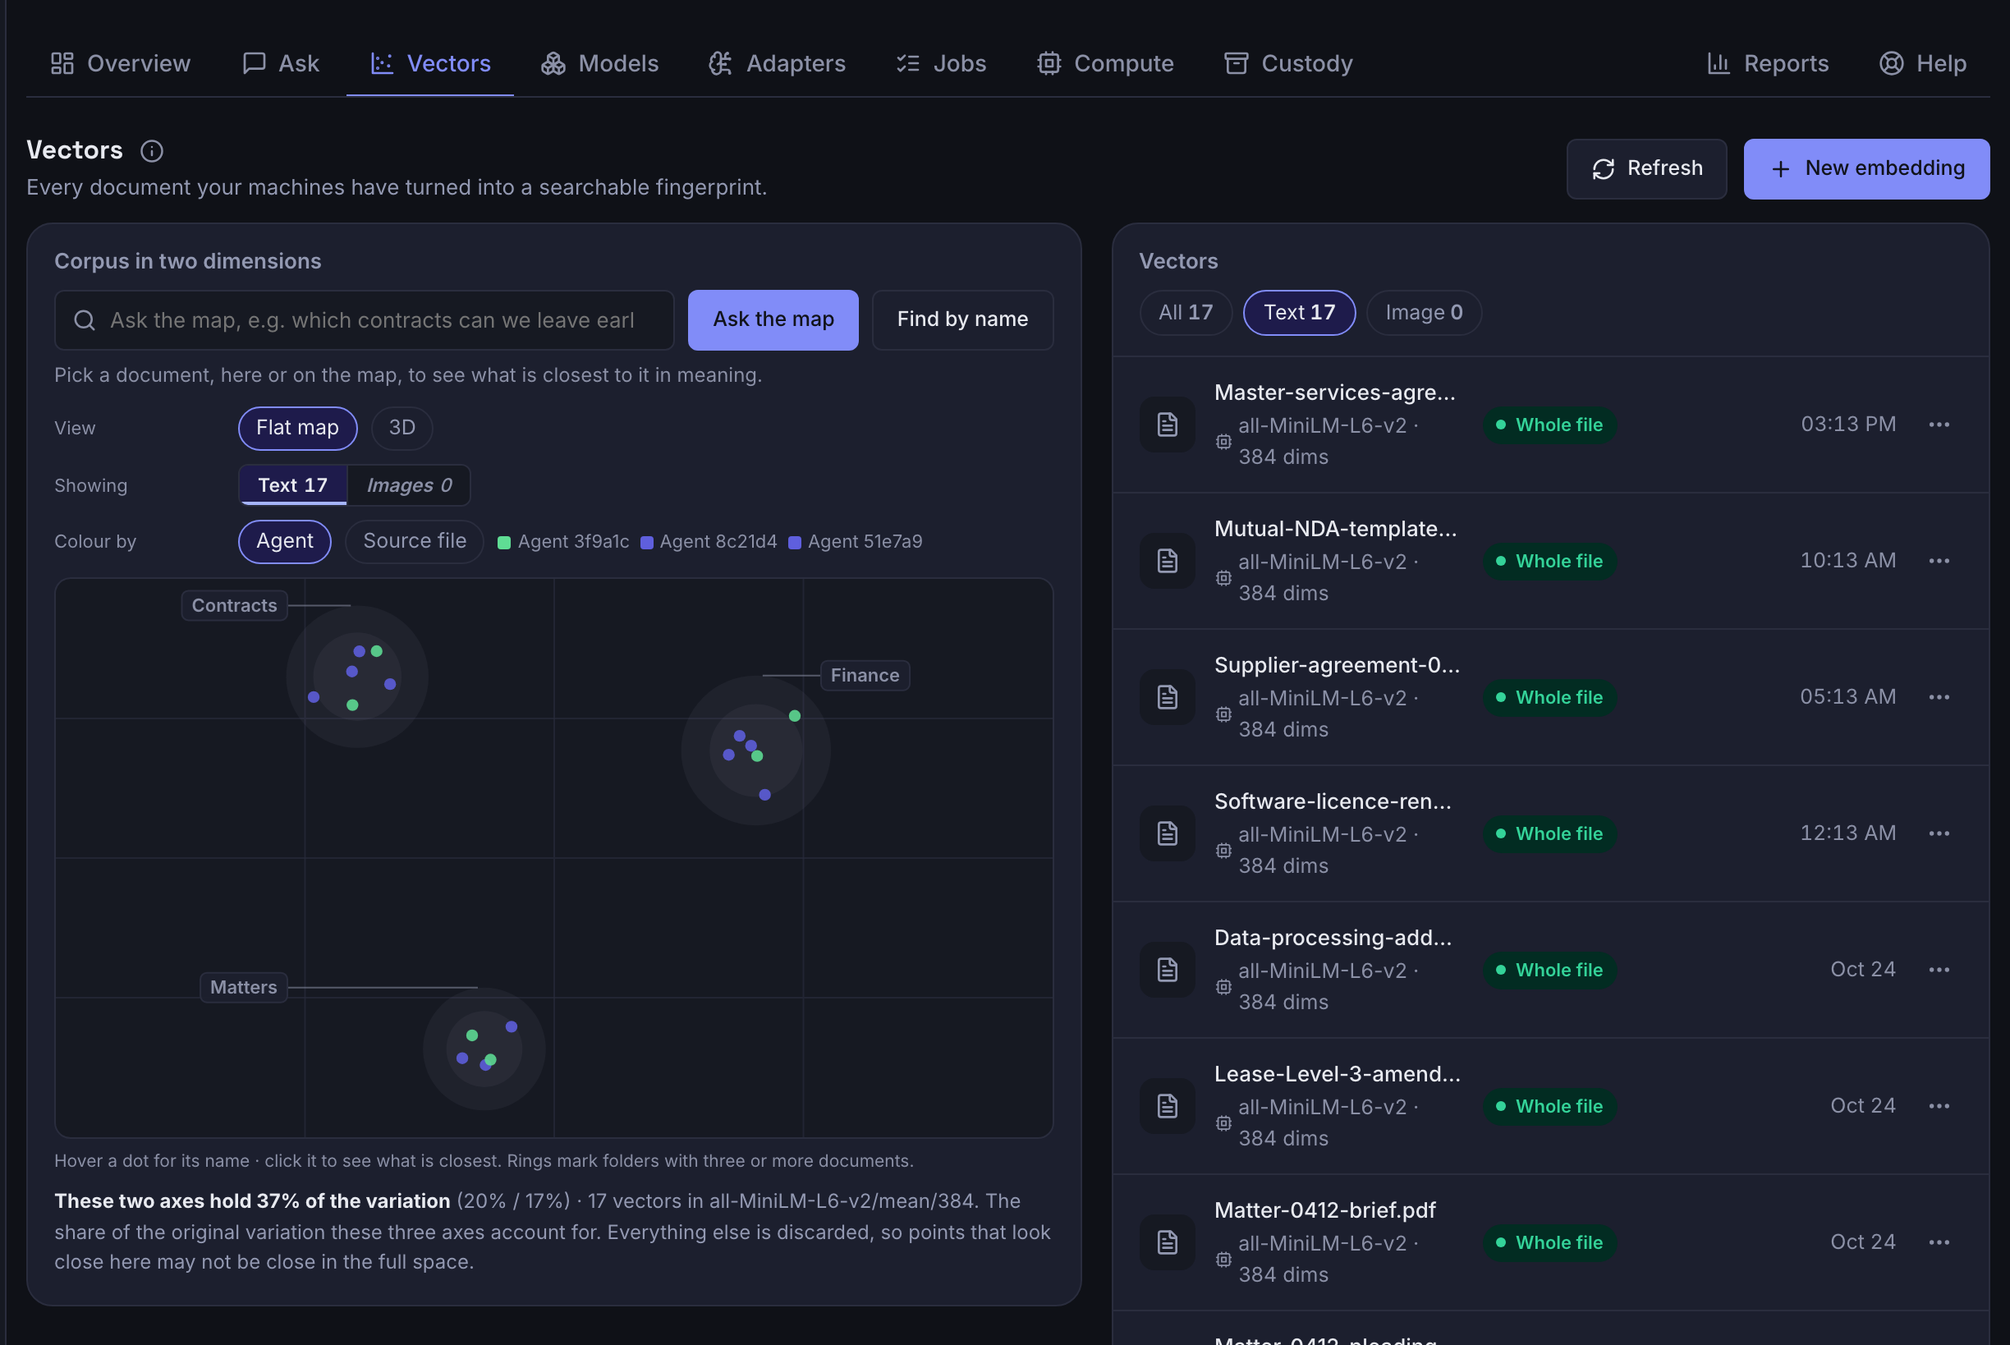Show Text 17 vectors on map
This screenshot has height=1345, width=2010.
292,485
